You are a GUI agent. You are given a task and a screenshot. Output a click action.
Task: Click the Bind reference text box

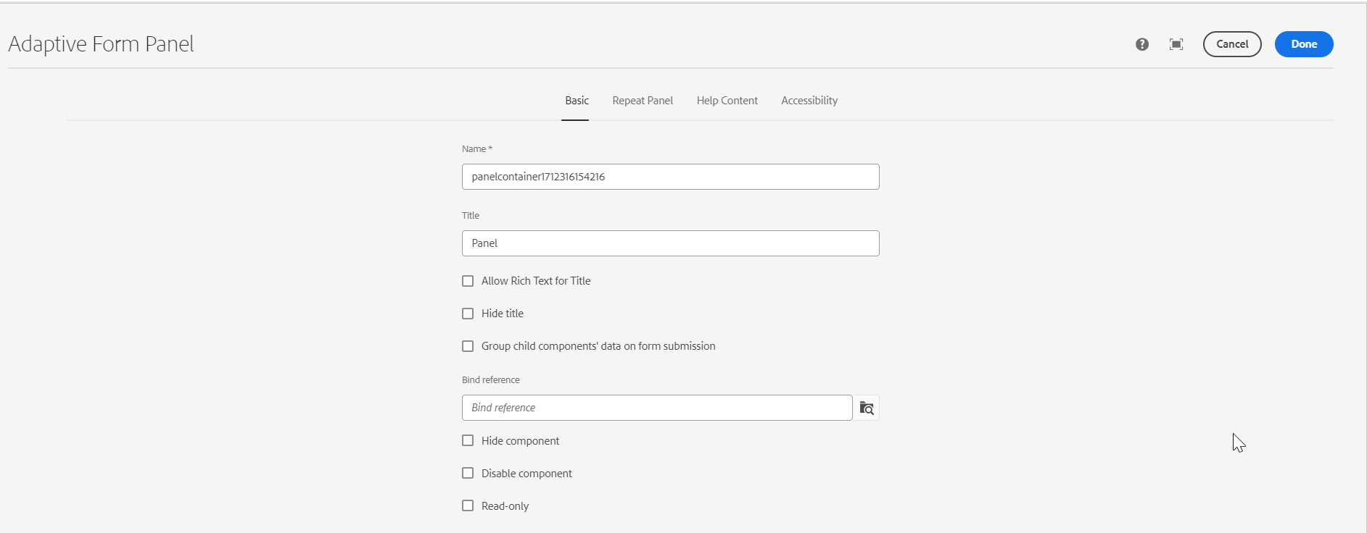[x=656, y=408]
